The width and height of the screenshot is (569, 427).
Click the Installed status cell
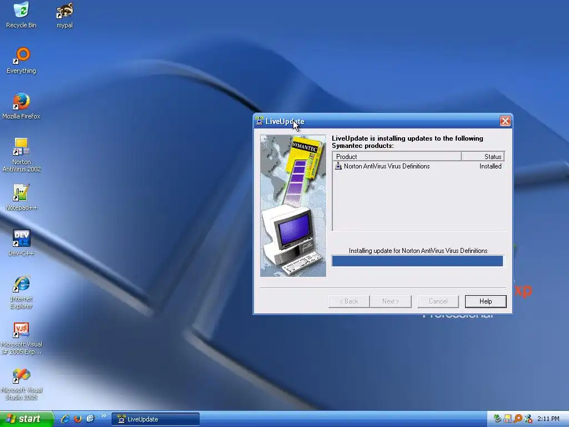pyautogui.click(x=490, y=166)
